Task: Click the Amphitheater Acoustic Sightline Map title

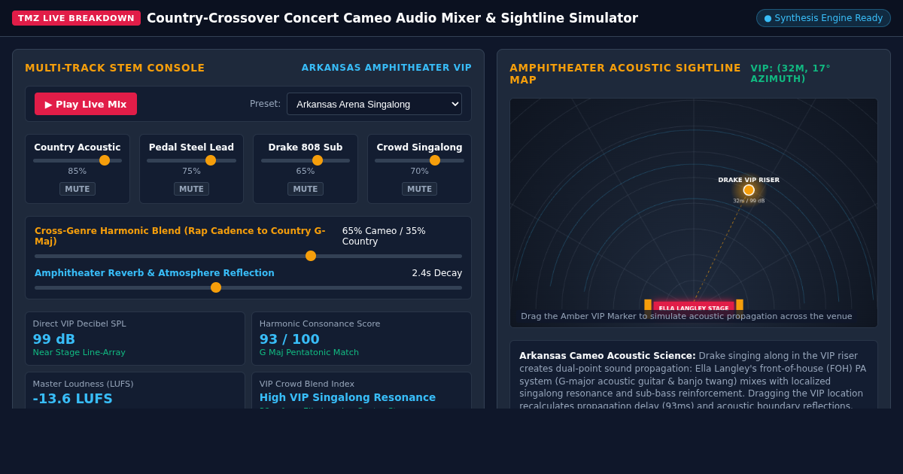Action: tap(625, 74)
